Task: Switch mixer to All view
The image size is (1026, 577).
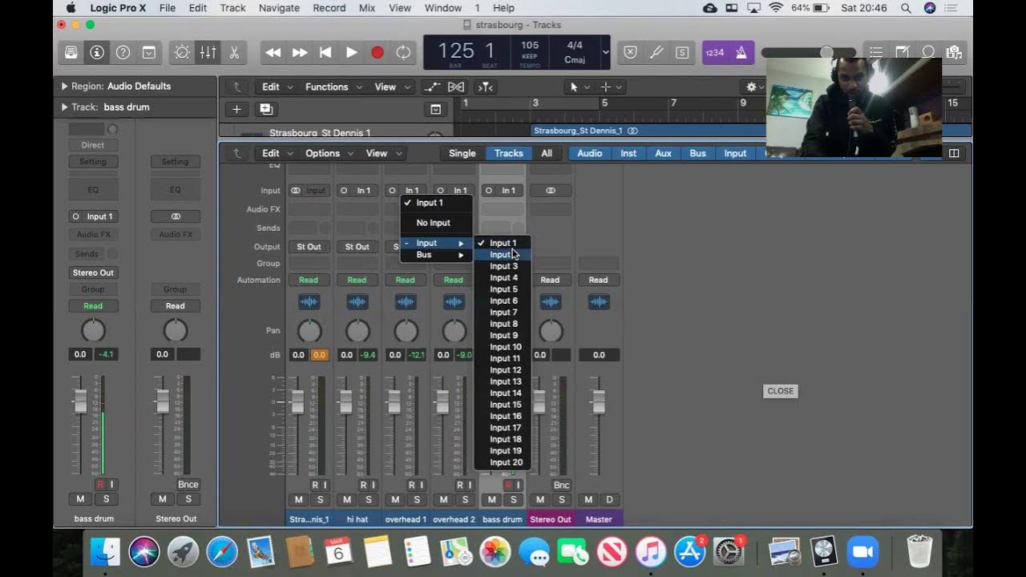Action: (x=547, y=153)
